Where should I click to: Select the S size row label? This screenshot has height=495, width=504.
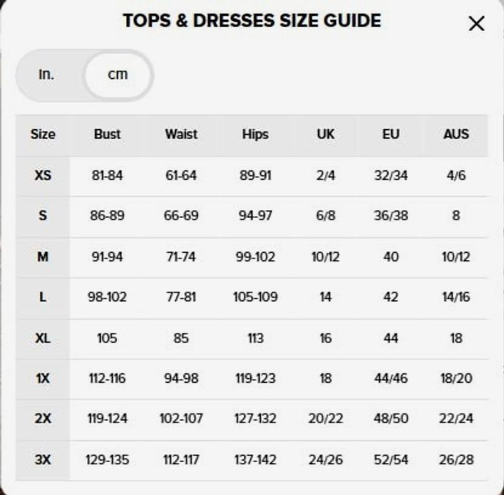[43, 216]
